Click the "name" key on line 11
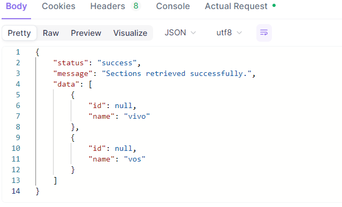 pos(101,159)
